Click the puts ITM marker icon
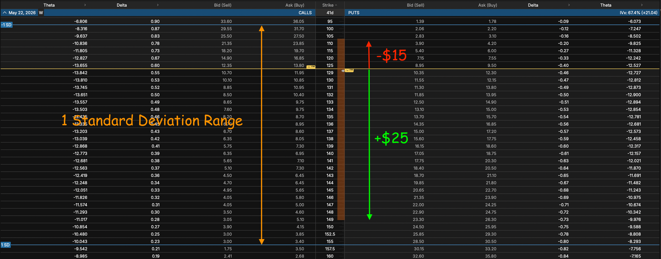661x259 pixels. [x=349, y=70]
